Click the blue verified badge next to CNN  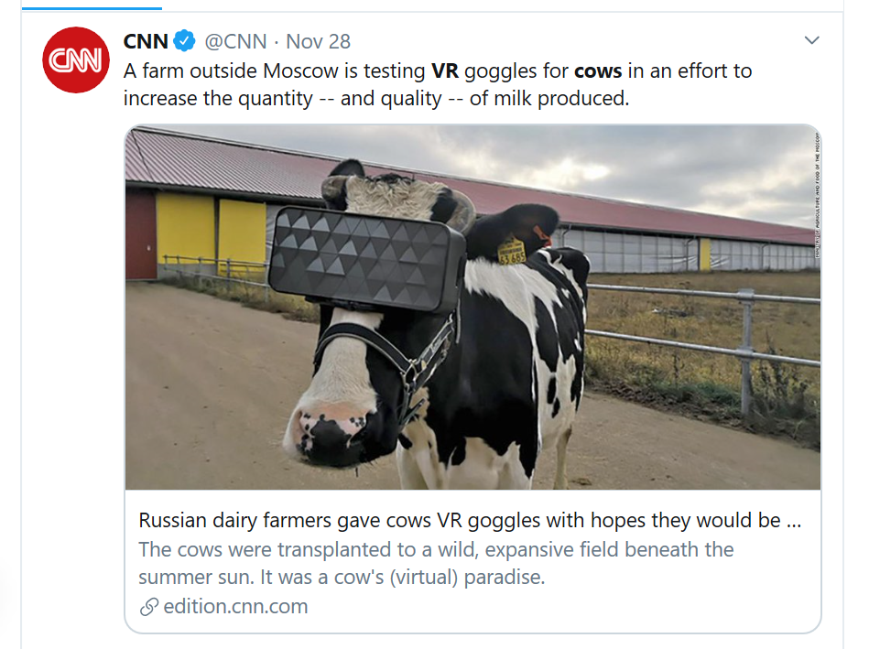coord(186,41)
